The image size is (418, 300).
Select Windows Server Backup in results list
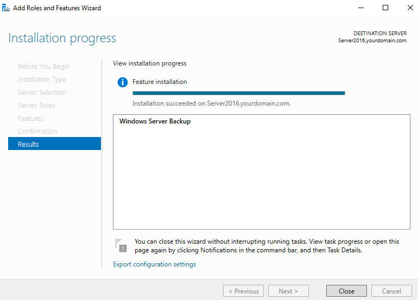pyautogui.click(x=155, y=121)
